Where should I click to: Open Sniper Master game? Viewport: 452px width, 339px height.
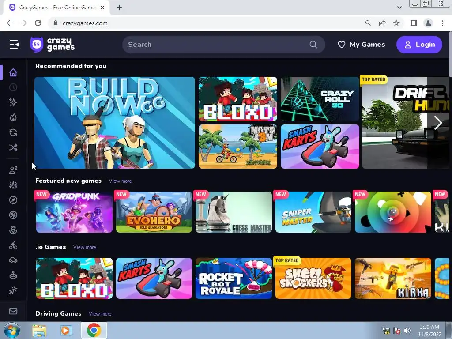point(313,212)
